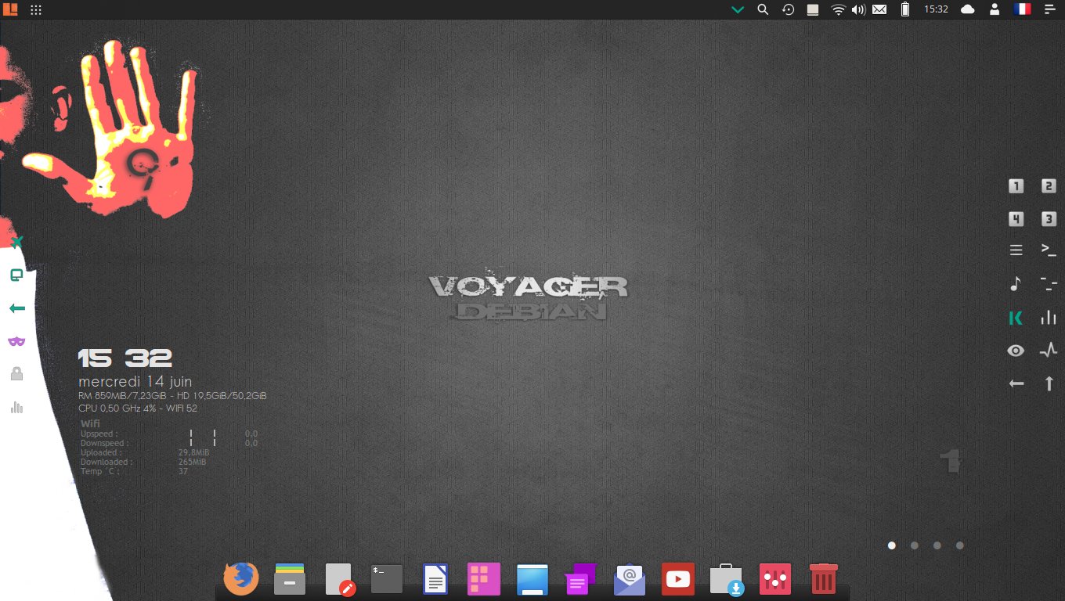1065x601 pixels.
Task: Click the left arrow in right panel
Action: [1016, 383]
